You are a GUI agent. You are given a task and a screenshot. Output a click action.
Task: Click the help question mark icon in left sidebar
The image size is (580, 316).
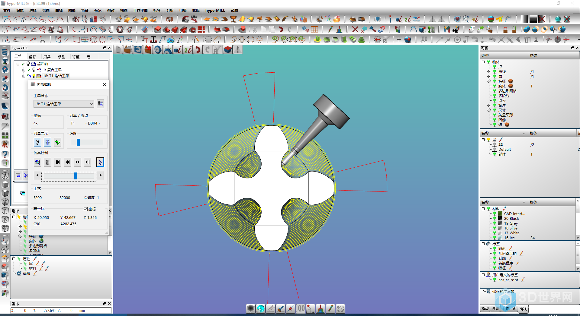pos(5,154)
